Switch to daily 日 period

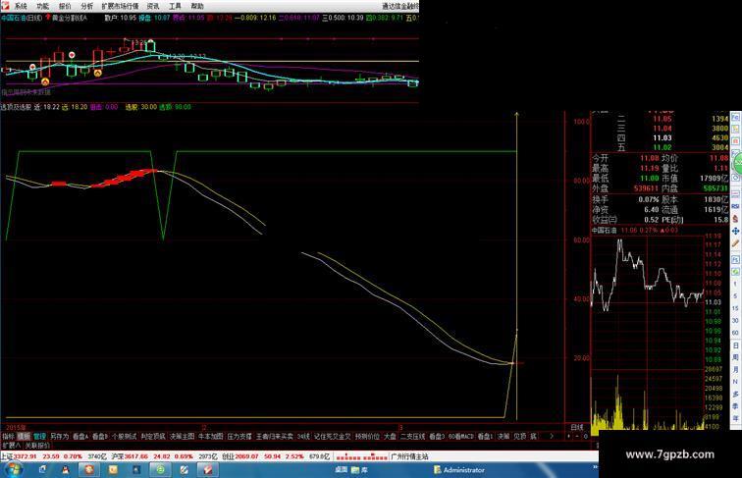point(735,345)
